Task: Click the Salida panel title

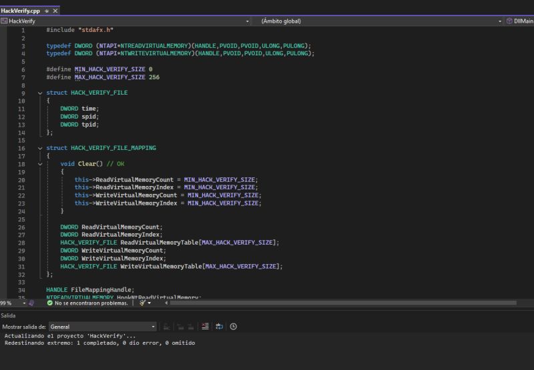Action: pyautogui.click(x=8, y=315)
